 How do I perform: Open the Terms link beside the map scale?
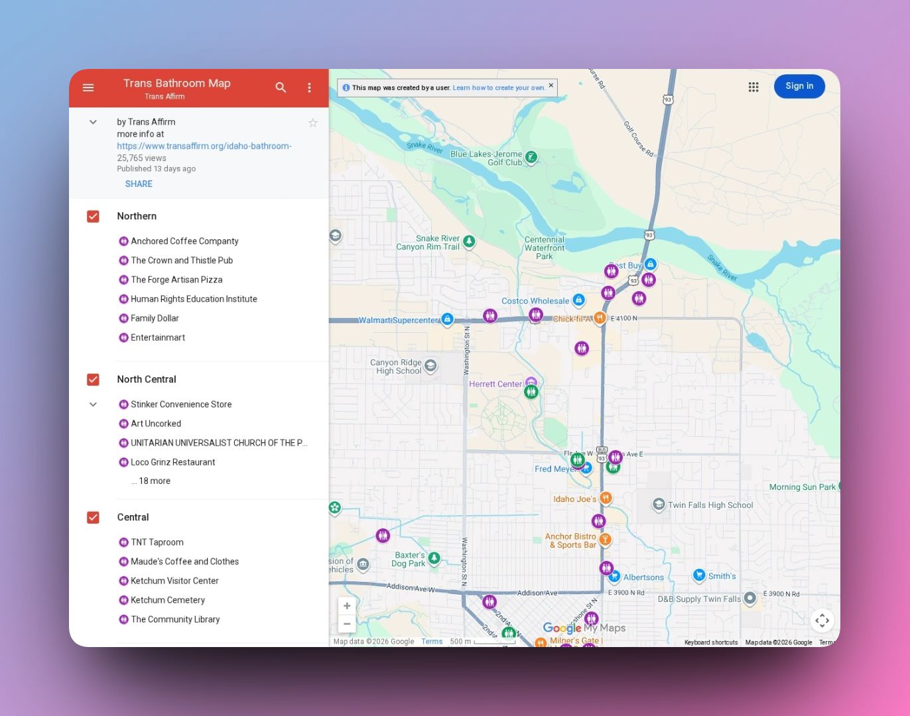[x=432, y=641]
